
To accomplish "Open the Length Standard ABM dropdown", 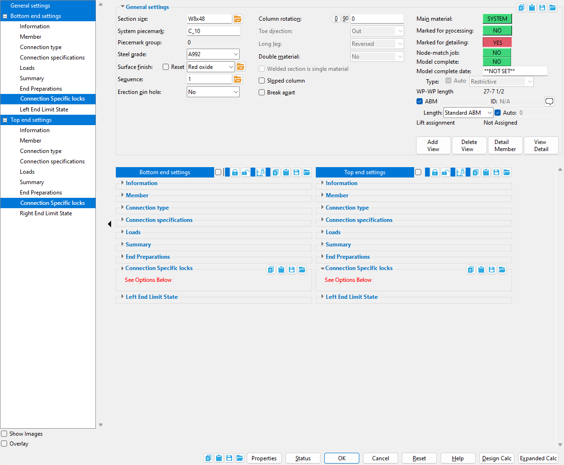I will tap(469, 113).
